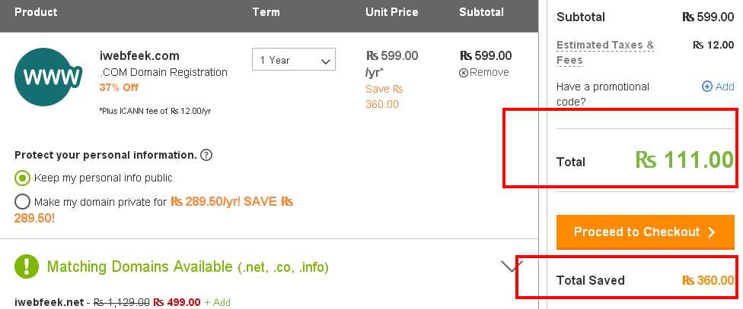
Task: Click the Term column header
Action: pyautogui.click(x=266, y=12)
